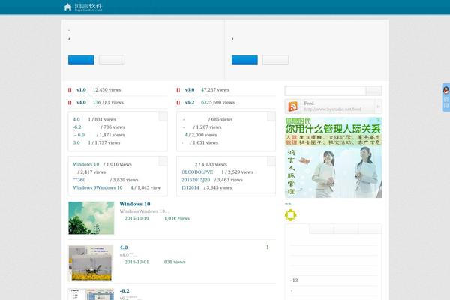This screenshot has height=300, width=450.
Task: Open the '20152015J20' link
Action: coord(196,180)
